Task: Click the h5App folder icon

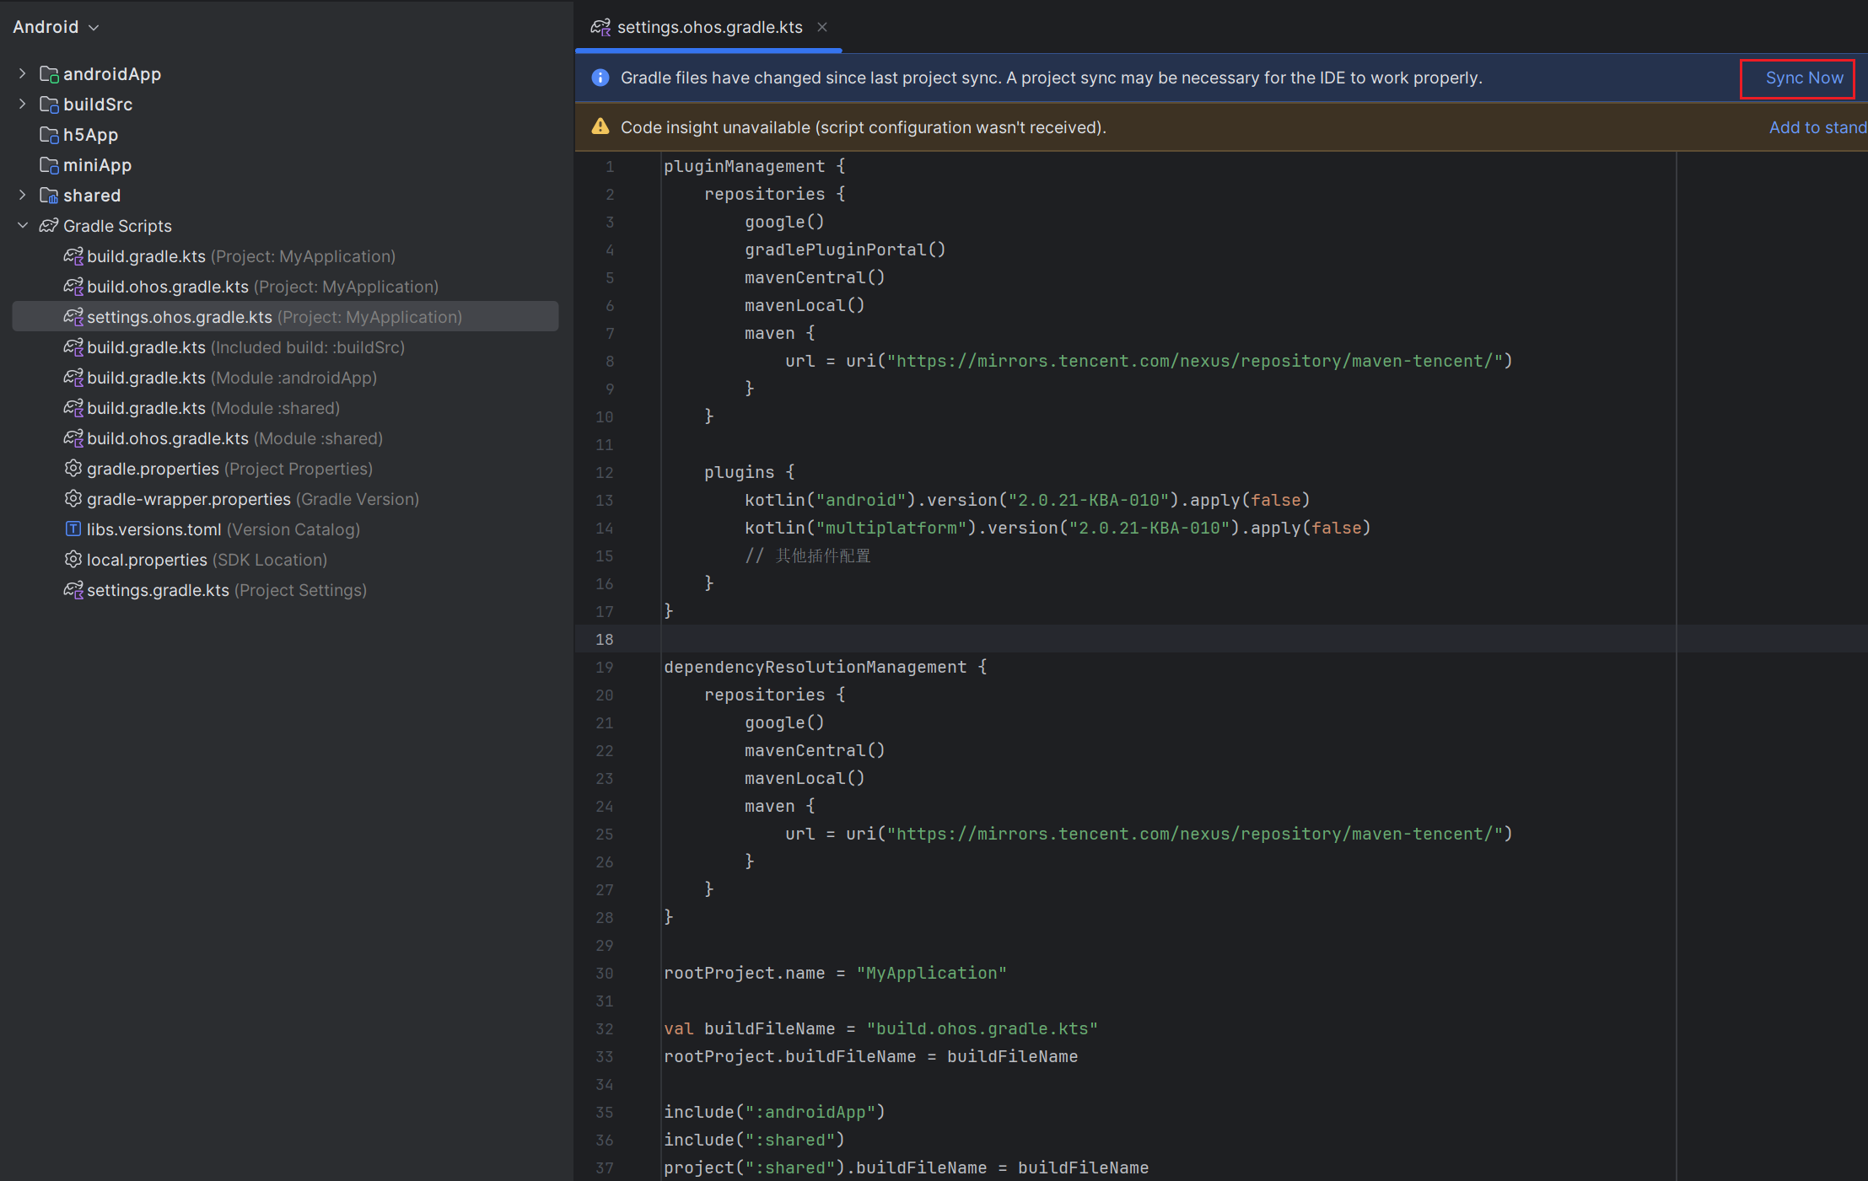Action: click(x=49, y=135)
